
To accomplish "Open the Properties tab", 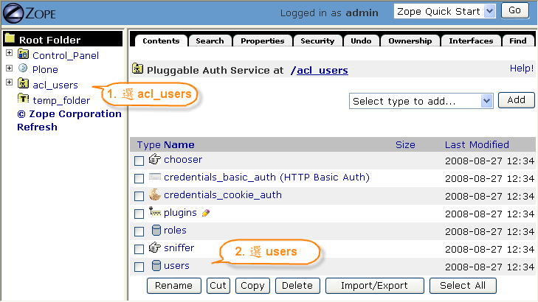I will pos(263,41).
